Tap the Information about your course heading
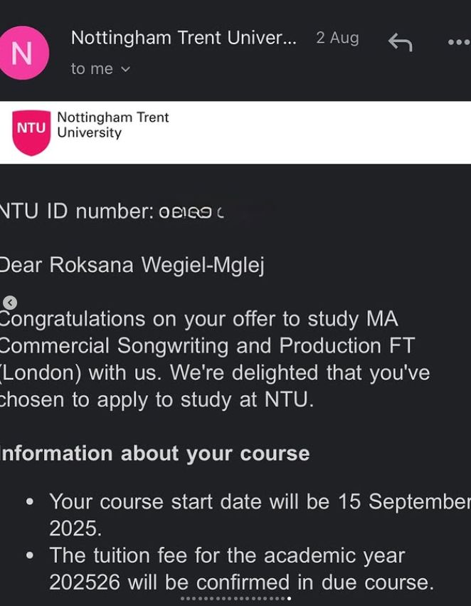The image size is (471, 606). (154, 454)
